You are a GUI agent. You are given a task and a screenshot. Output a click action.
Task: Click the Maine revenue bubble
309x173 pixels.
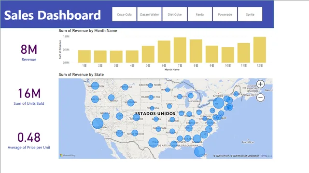tap(236, 94)
